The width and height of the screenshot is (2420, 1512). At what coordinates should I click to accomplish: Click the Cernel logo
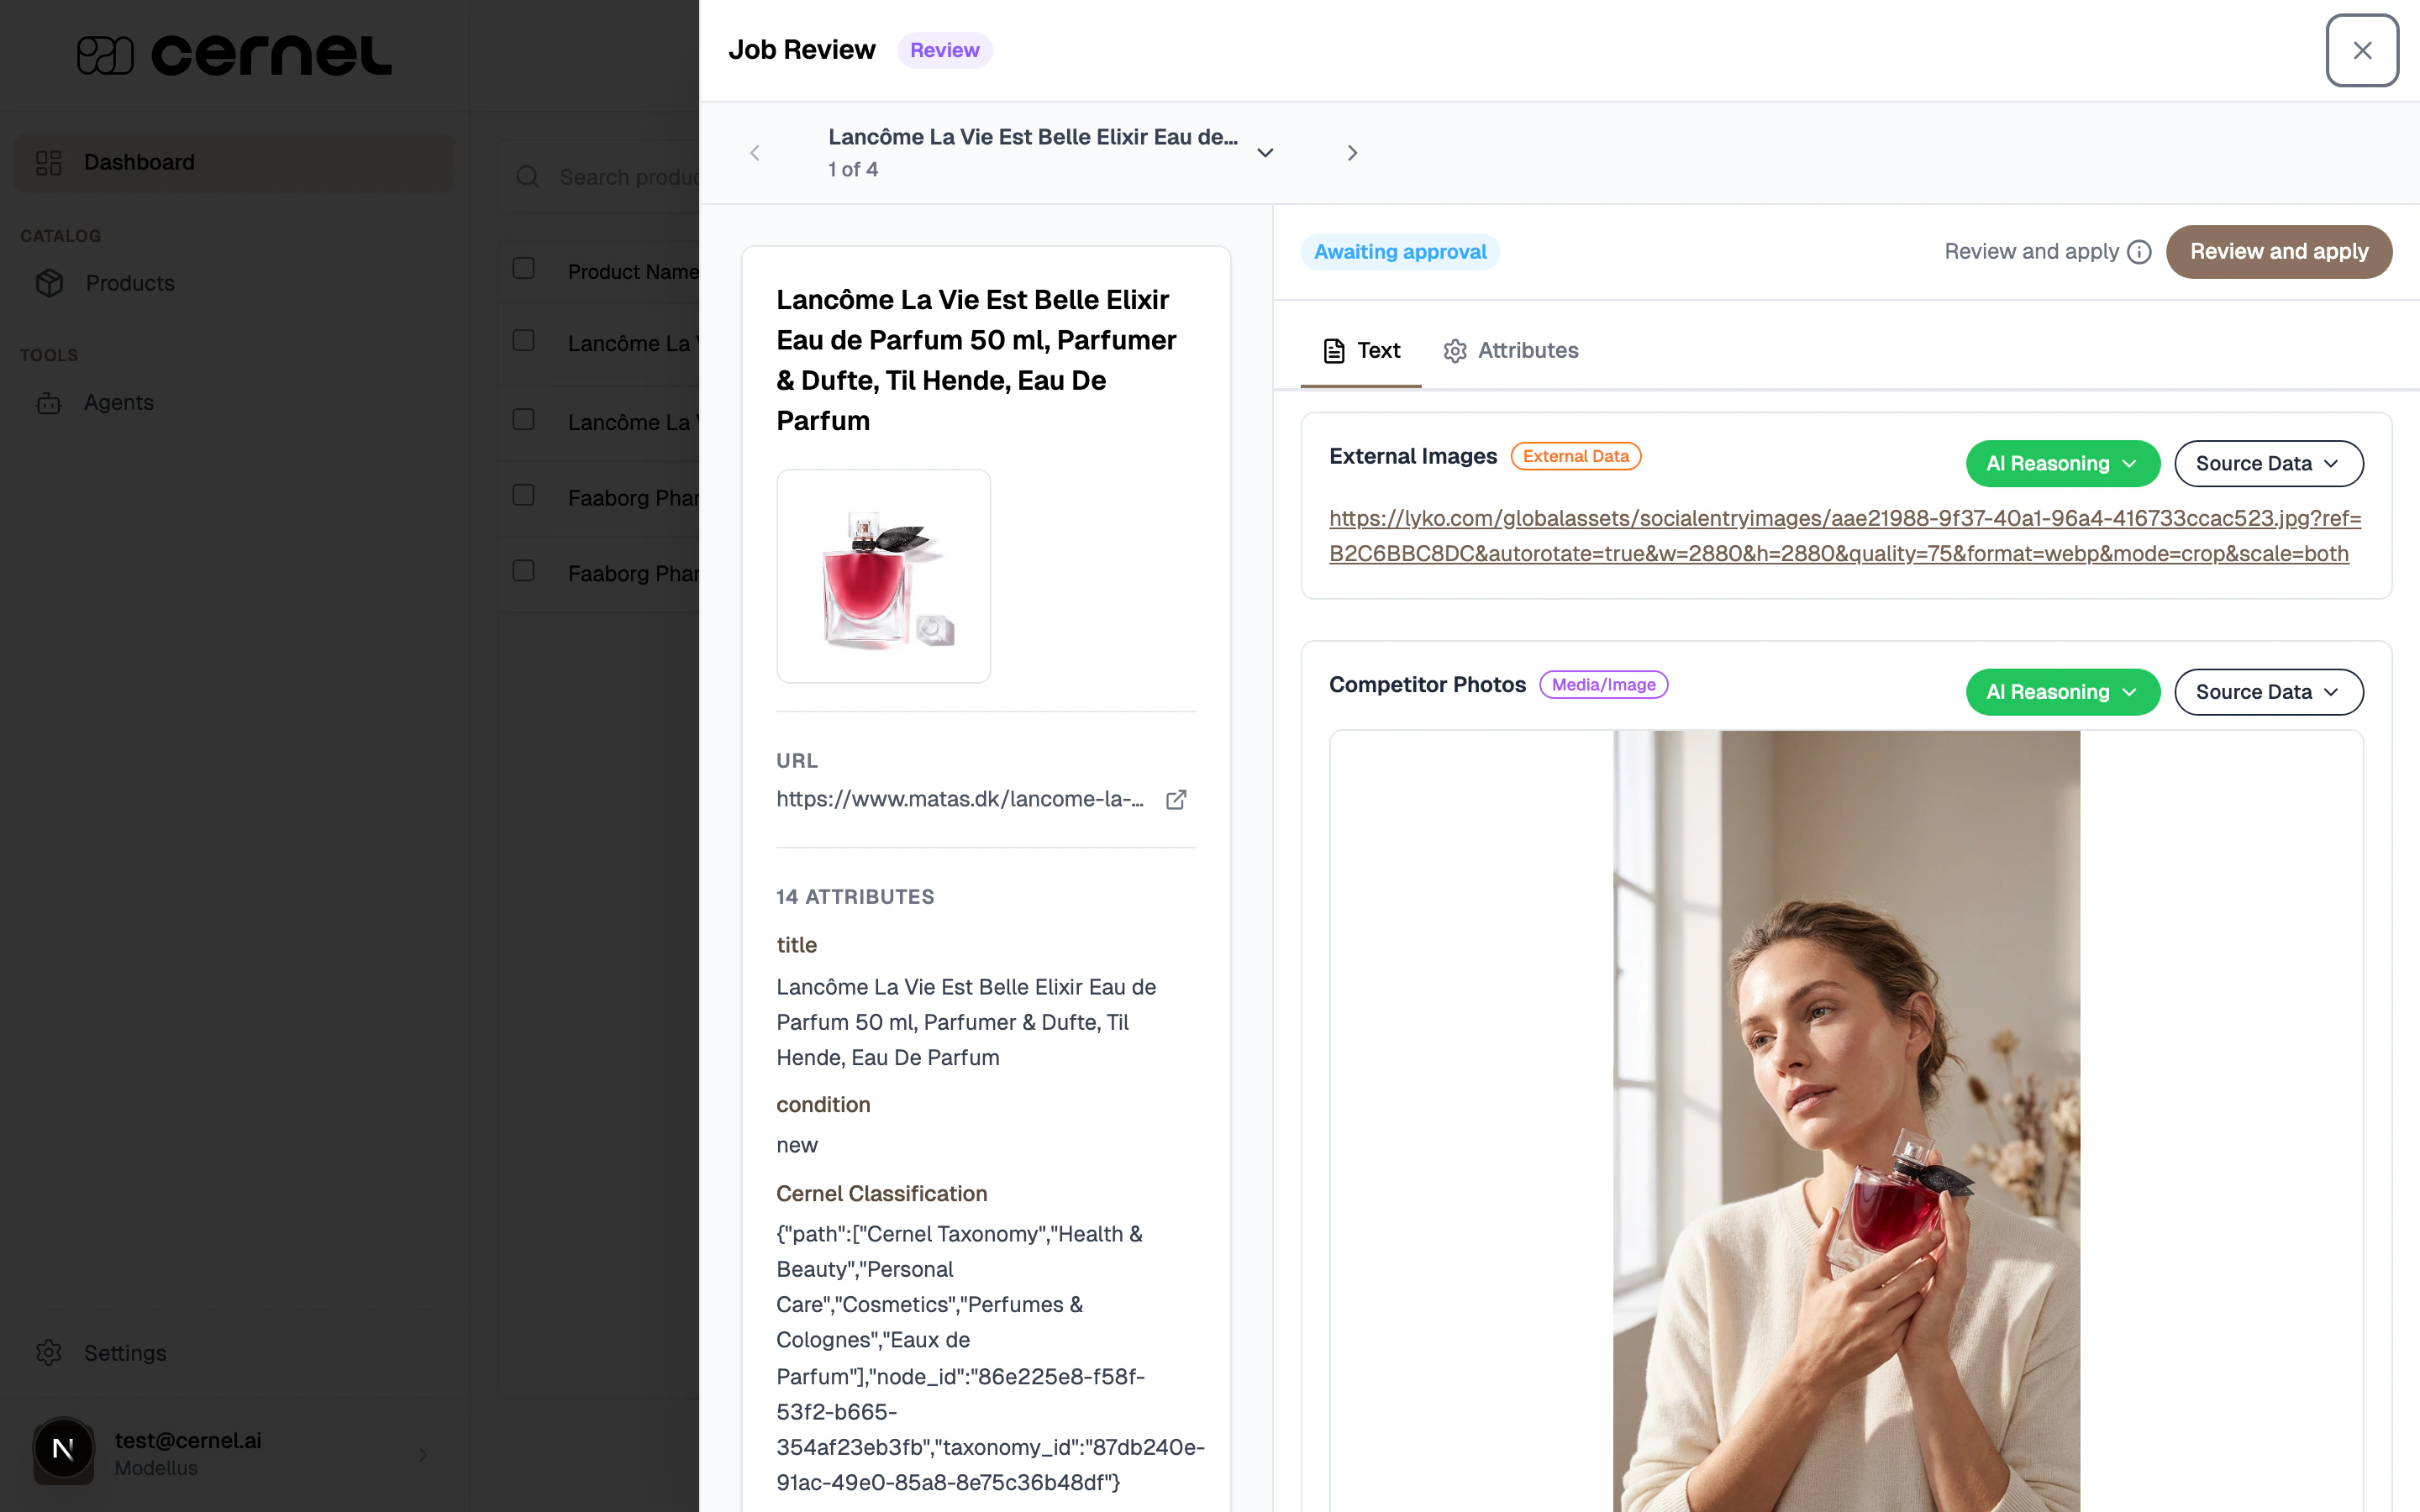(x=234, y=54)
